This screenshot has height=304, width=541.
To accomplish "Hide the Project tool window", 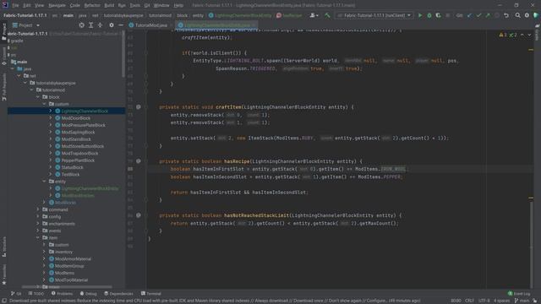I will point(120,25).
